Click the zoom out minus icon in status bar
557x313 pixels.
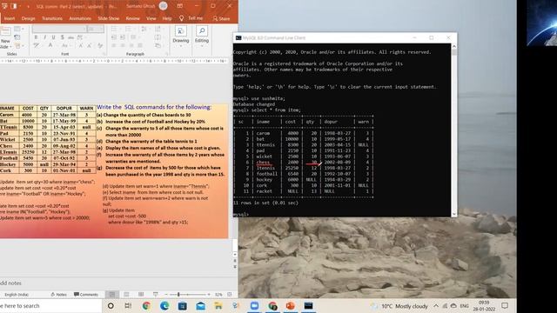click(x=166, y=295)
